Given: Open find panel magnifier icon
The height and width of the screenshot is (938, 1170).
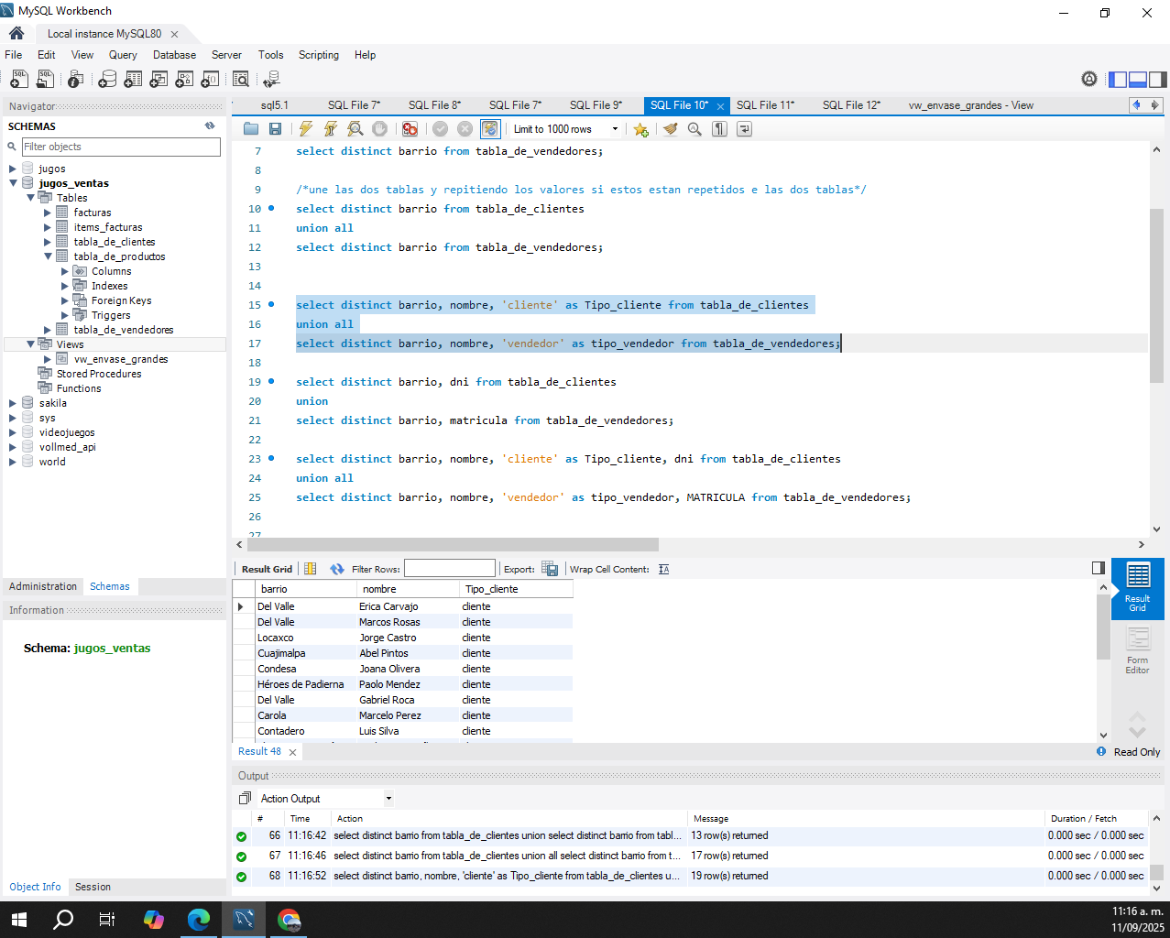Looking at the screenshot, I should [x=694, y=129].
